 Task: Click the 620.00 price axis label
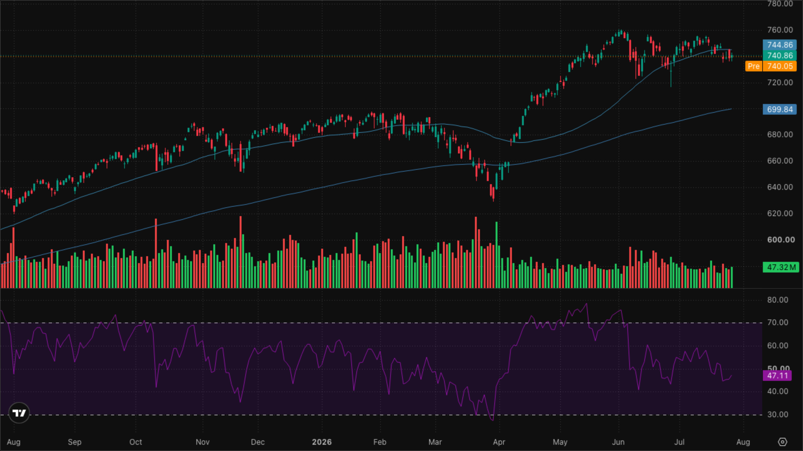(780, 213)
